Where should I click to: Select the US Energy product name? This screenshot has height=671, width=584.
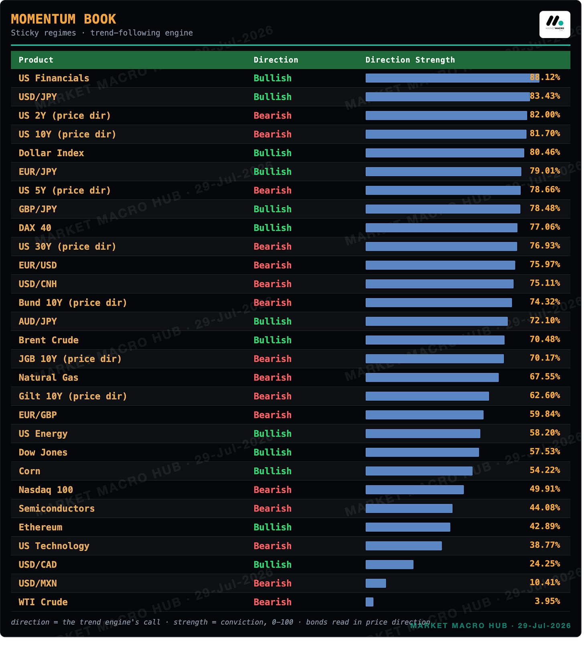(x=43, y=434)
